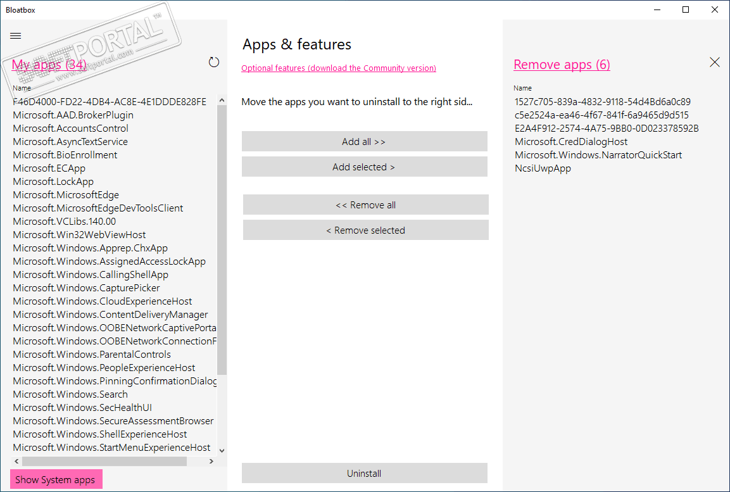The image size is (730, 492).
Task: Select Microsoft.Windows.Search
Action: click(70, 394)
